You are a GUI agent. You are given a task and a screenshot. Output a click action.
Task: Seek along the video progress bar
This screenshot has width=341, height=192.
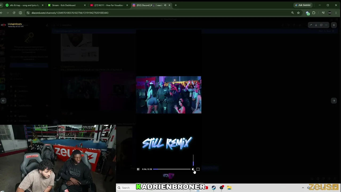tap(172, 169)
